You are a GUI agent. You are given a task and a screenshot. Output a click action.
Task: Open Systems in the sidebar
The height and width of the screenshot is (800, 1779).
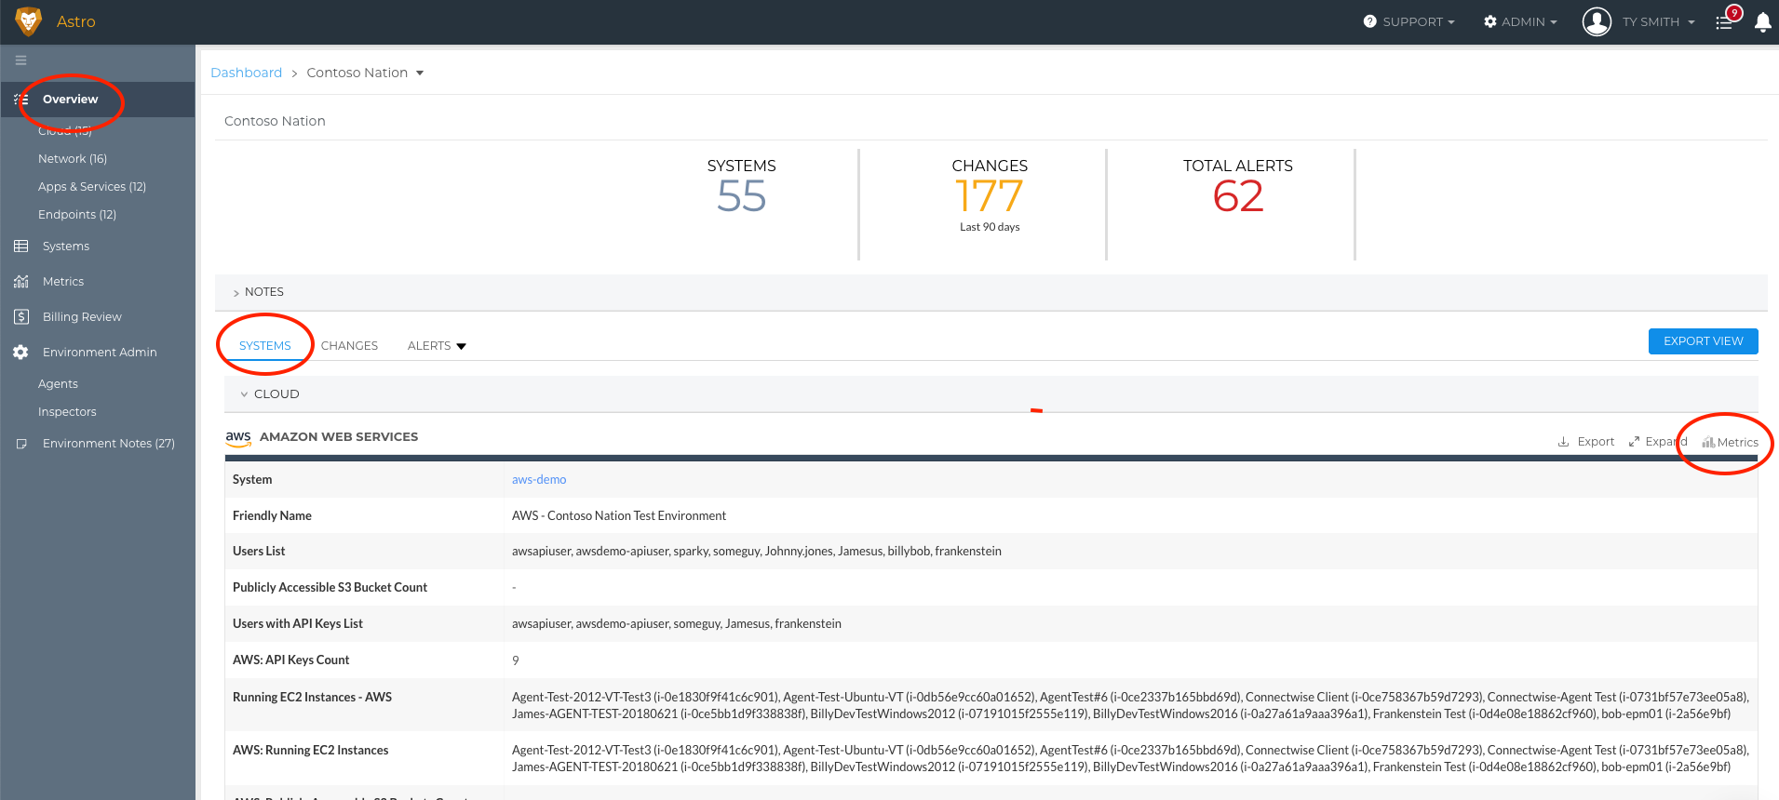click(66, 247)
